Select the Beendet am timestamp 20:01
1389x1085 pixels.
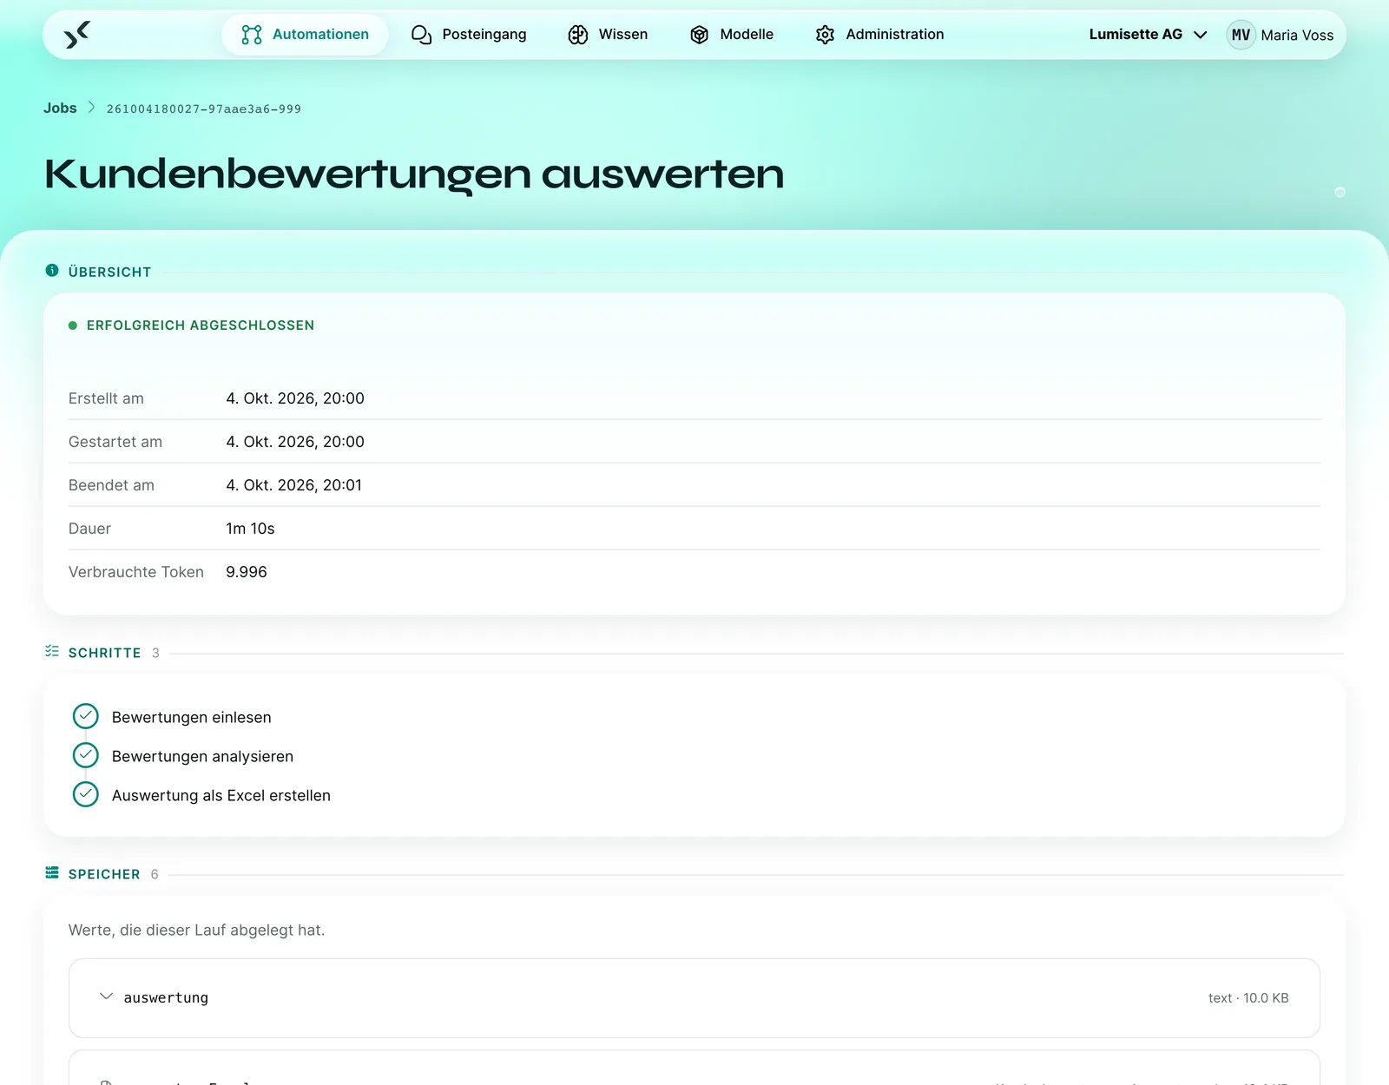[x=294, y=485]
